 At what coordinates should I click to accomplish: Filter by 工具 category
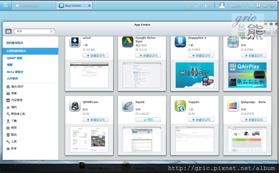(11, 142)
